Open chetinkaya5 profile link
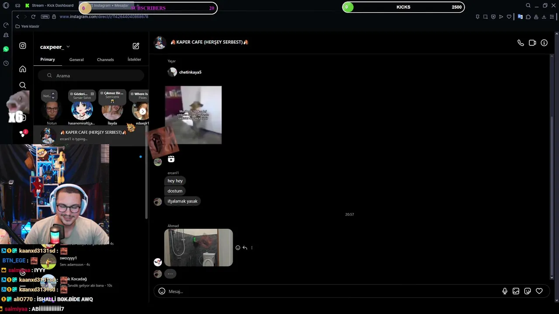The height and width of the screenshot is (314, 559). tap(190, 72)
